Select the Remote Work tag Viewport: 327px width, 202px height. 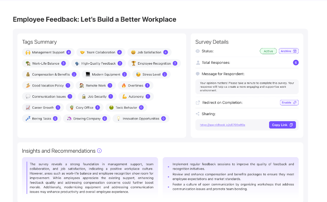pyautogui.click(x=96, y=85)
